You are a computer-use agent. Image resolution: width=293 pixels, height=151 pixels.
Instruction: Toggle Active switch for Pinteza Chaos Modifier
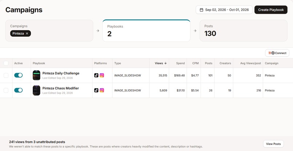click(18, 90)
